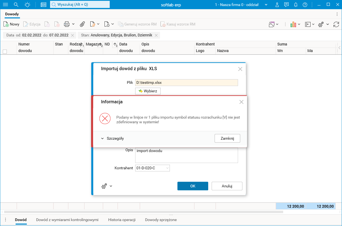Expand the bar chart dropdown arrow
The image size is (342, 226).
pyautogui.click(x=299, y=24)
